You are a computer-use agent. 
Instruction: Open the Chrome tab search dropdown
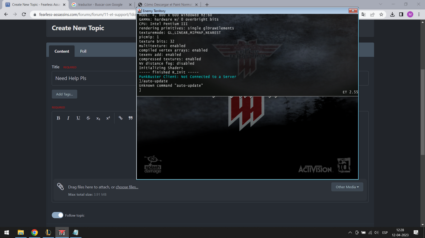pyautogui.click(x=380, y=4)
